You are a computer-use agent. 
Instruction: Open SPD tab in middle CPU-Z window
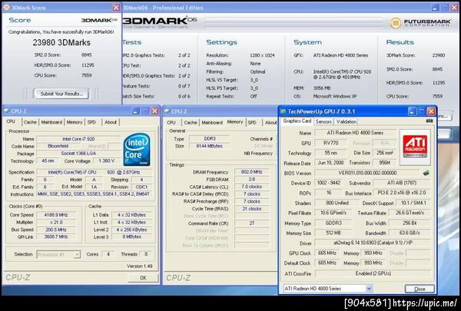tap(252, 123)
